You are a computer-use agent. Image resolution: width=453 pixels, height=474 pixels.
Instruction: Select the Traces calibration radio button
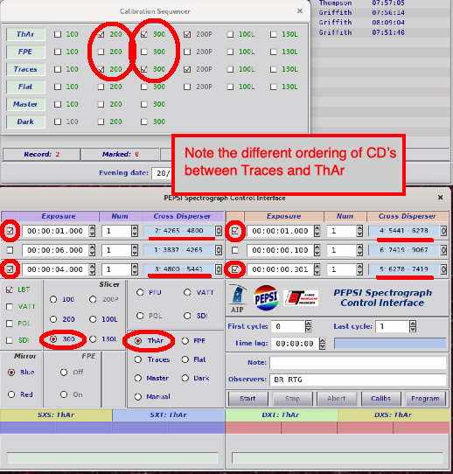[138, 359]
